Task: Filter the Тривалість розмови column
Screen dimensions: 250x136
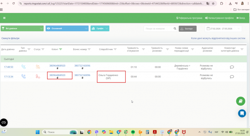Action: point(167,49)
